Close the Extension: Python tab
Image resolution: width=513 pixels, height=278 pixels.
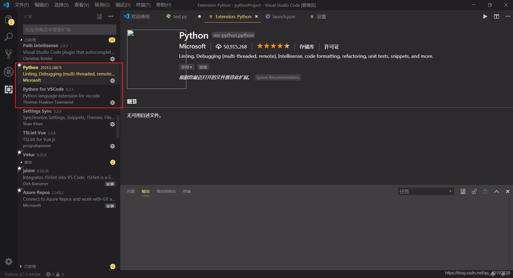pos(256,17)
